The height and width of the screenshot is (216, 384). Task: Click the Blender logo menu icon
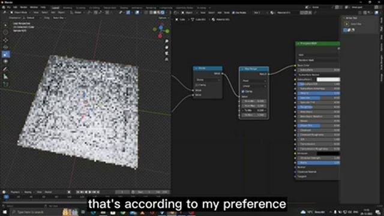click(x=3, y=7)
